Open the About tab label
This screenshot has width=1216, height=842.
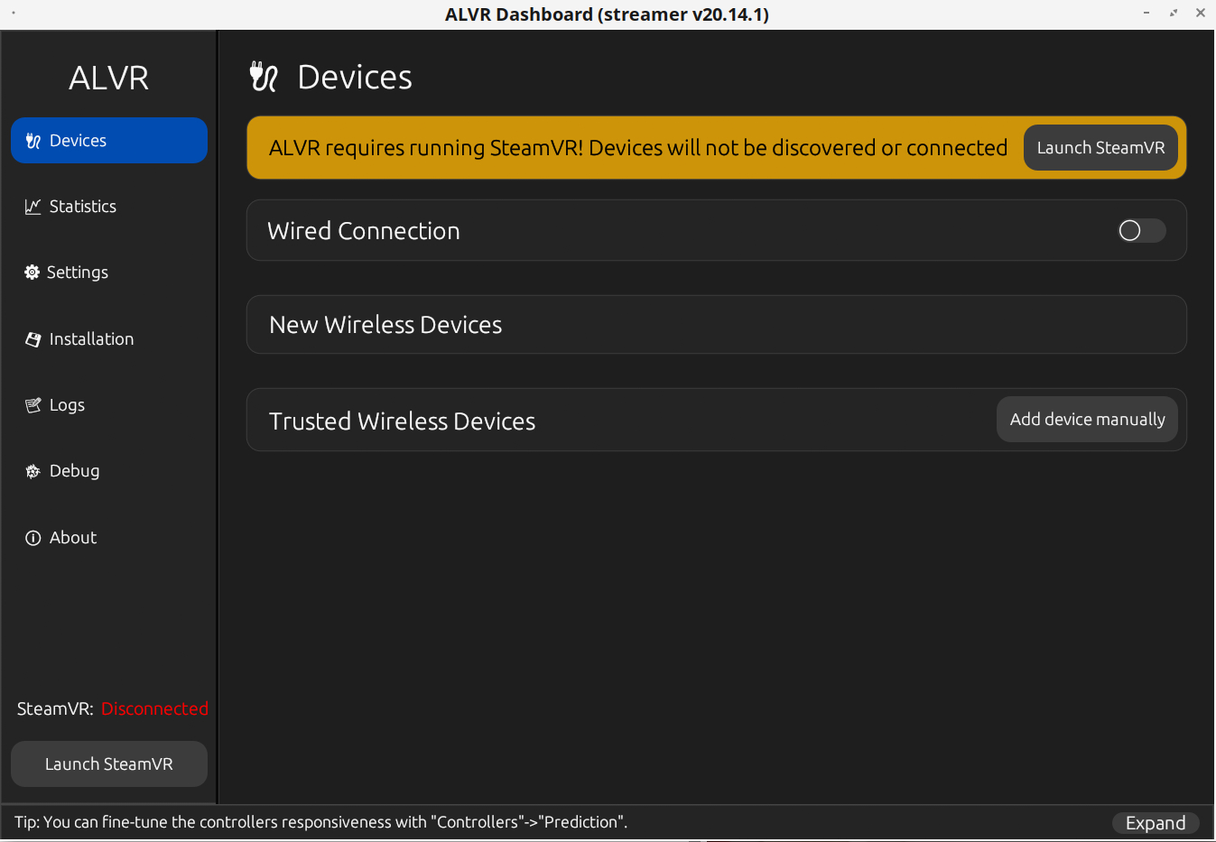click(x=73, y=538)
